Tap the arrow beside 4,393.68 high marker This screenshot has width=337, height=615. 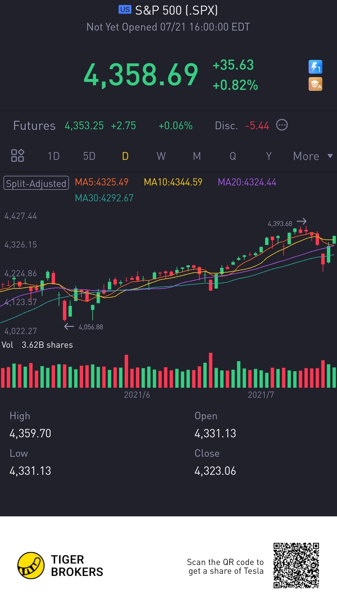click(301, 221)
